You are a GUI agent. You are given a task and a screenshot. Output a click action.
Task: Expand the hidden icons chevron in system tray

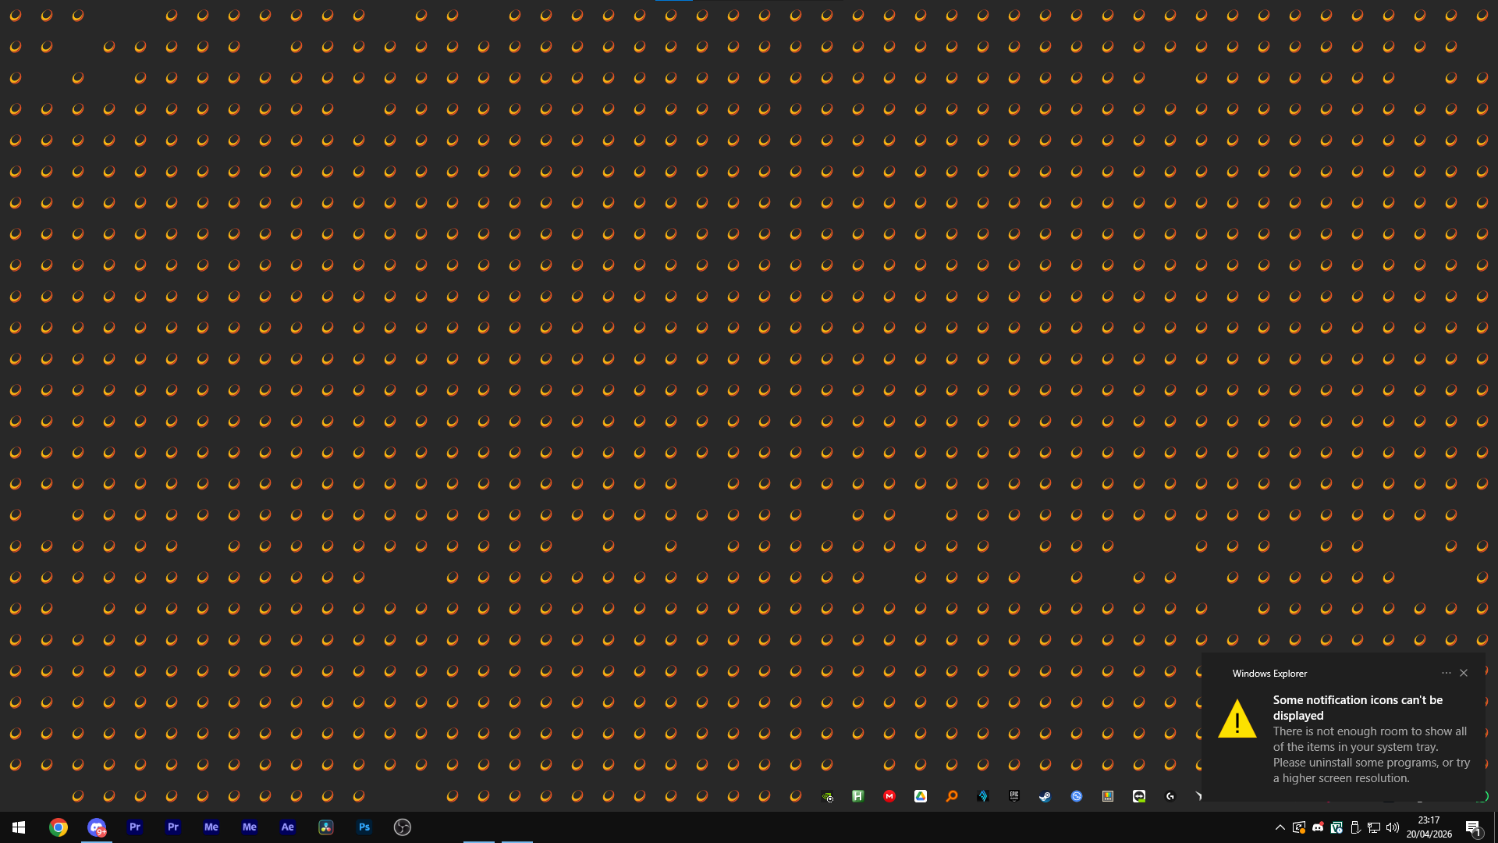tap(1280, 827)
